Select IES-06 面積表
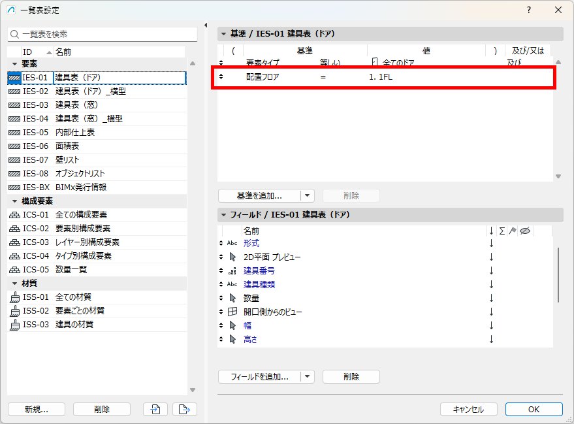Screen dimensions: 574x424 pos(97,146)
